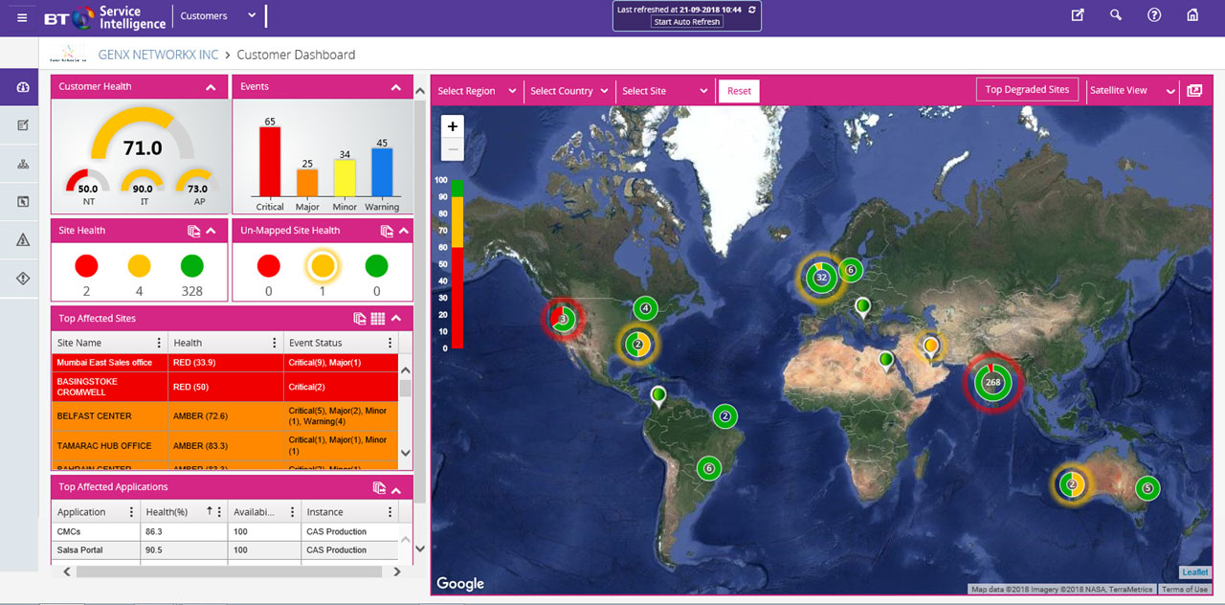Select Salsa Portal application row
Screen dimensions: 1225x605
(225, 550)
